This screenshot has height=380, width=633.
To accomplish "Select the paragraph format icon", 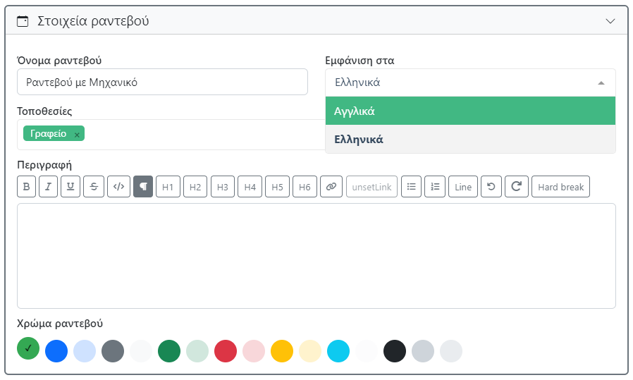I will coord(142,187).
